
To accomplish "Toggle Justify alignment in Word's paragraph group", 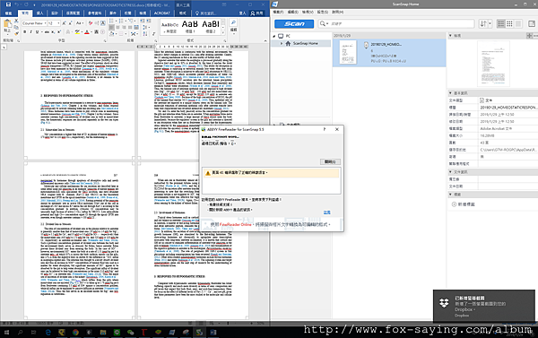I will tap(130, 27).
